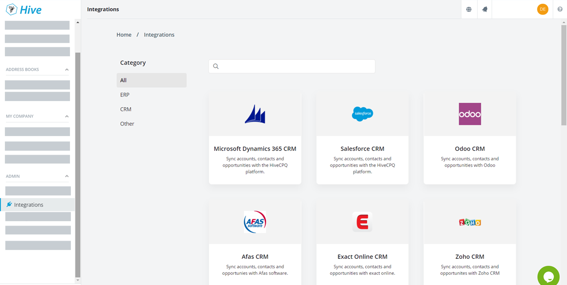Click the Salesforce CRM description text
This screenshot has height=285, width=567.
362,165
